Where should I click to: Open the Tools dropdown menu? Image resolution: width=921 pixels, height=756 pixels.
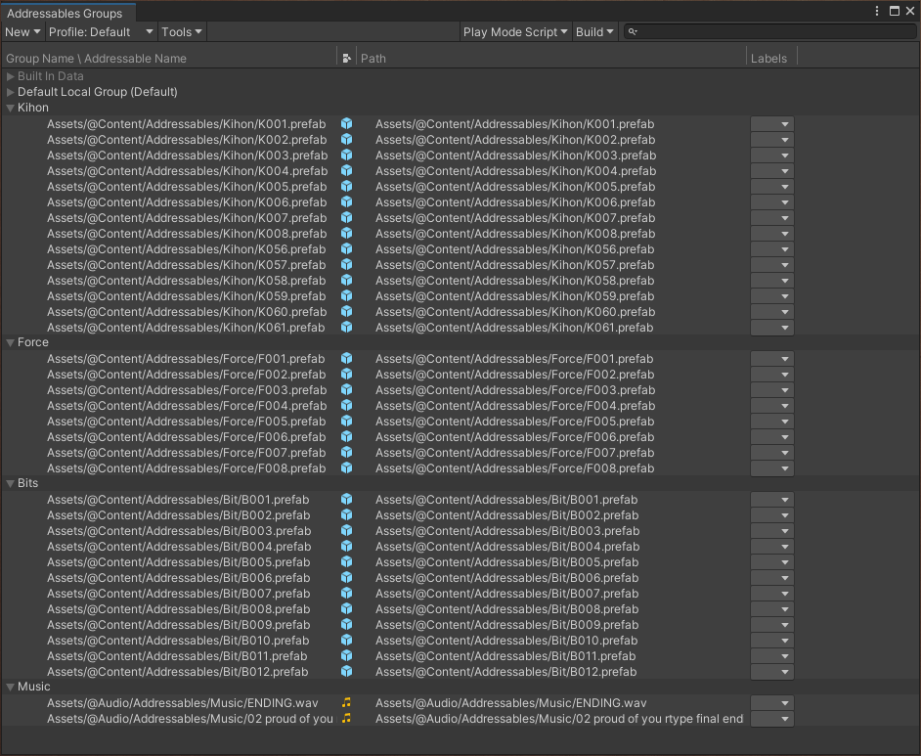click(182, 31)
